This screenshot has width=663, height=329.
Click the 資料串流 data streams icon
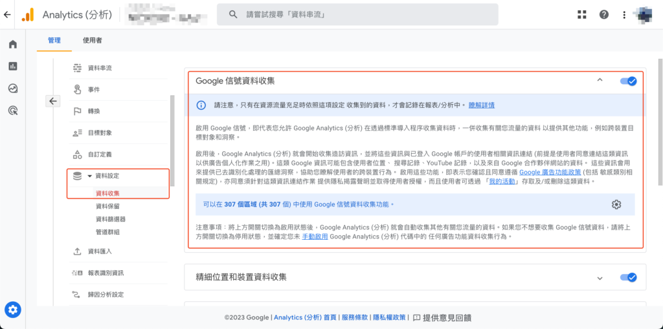[77, 68]
